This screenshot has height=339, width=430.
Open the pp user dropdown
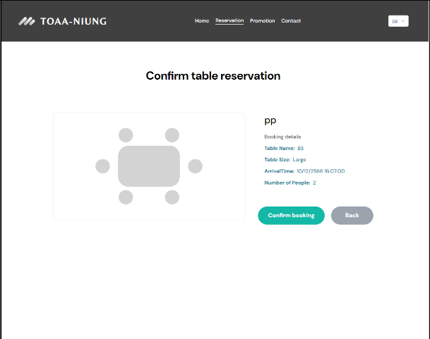(x=398, y=21)
